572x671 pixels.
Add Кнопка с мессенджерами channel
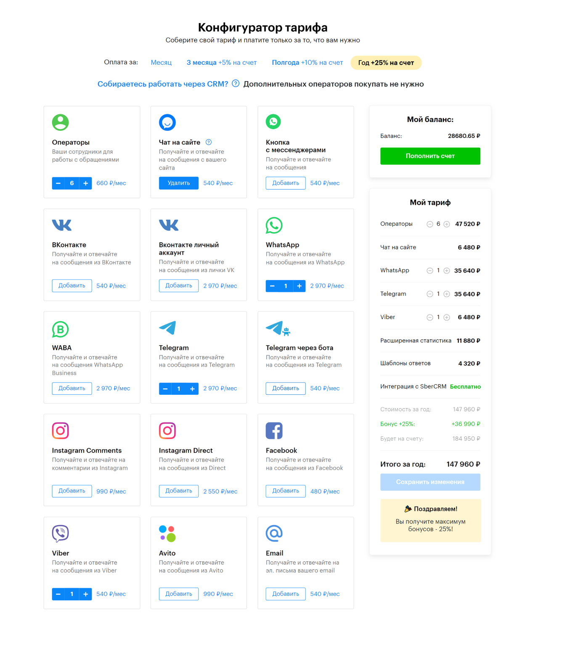click(286, 183)
